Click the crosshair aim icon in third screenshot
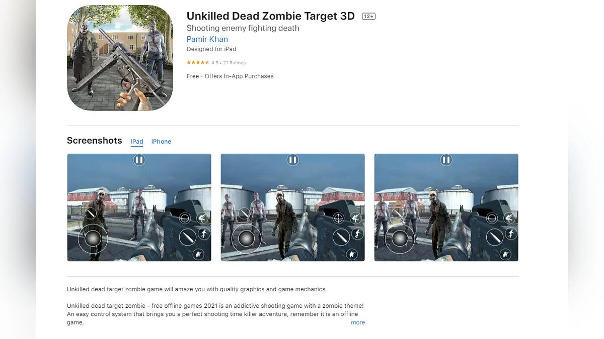 pos(492,218)
